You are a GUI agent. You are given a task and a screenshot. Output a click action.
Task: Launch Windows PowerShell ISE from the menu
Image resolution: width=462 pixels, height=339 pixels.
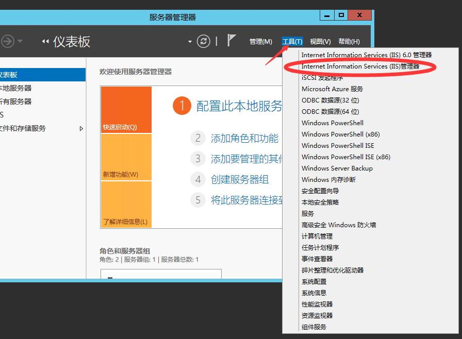(335, 145)
